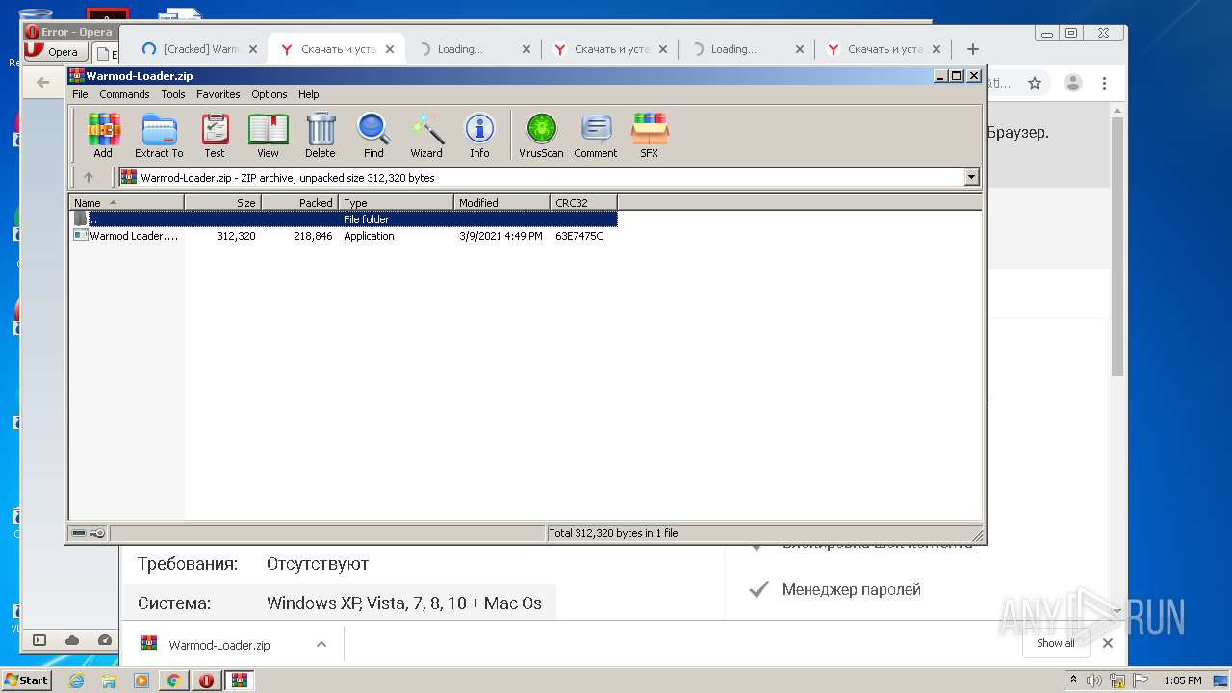
Task: Open the Help menu
Action: (x=308, y=94)
